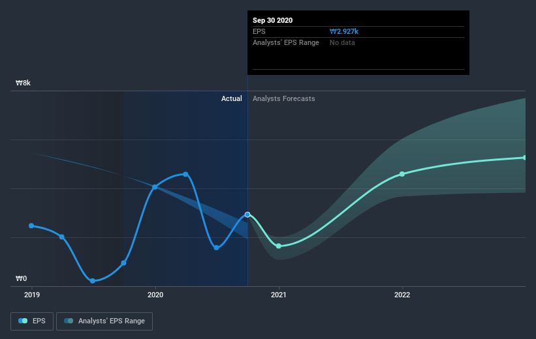Select the EPS point at late 2019
Screen dimensions: 536x339
click(124, 263)
